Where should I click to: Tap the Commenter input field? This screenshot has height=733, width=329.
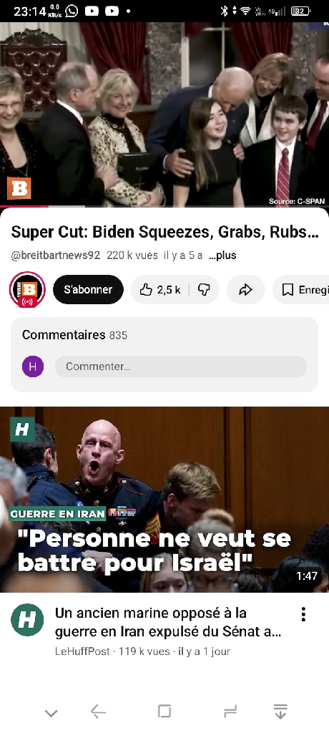[181, 366]
